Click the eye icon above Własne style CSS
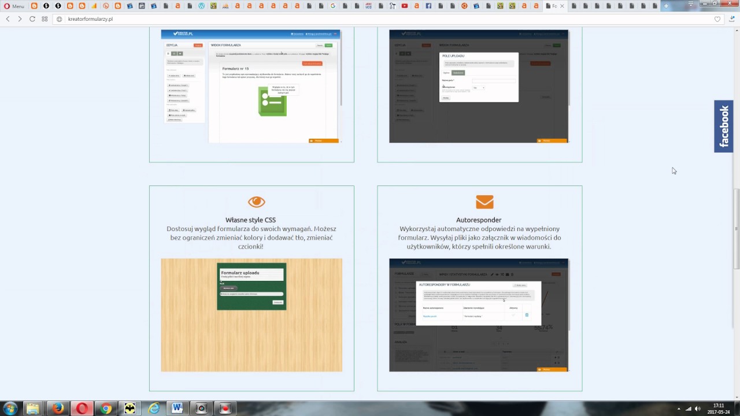Image resolution: width=740 pixels, height=416 pixels. 256,202
